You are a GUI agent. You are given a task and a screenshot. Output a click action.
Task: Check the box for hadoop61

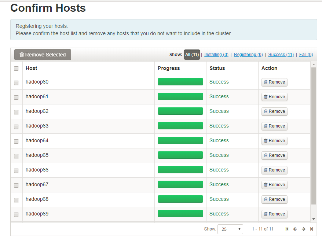click(16, 97)
